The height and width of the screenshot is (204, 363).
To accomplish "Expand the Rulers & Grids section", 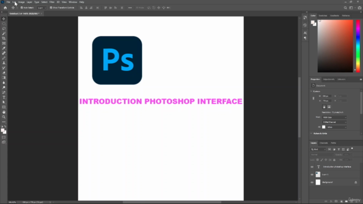I will click(311, 134).
